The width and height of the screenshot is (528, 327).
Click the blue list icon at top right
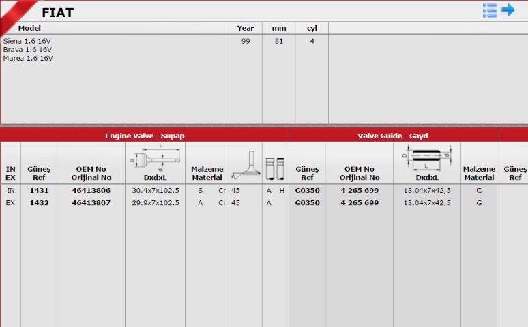point(490,10)
